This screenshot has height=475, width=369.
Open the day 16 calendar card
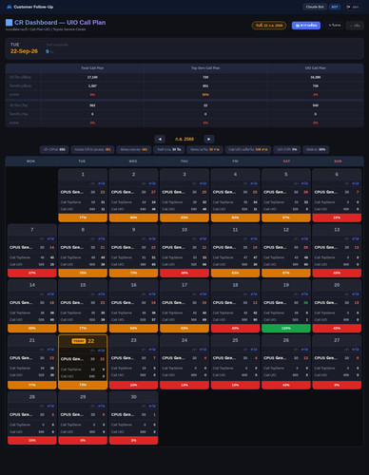[x=133, y=306]
